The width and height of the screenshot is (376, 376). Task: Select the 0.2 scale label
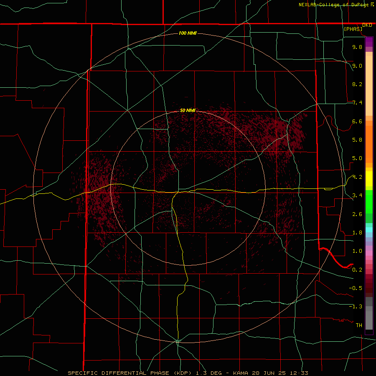click(x=357, y=270)
